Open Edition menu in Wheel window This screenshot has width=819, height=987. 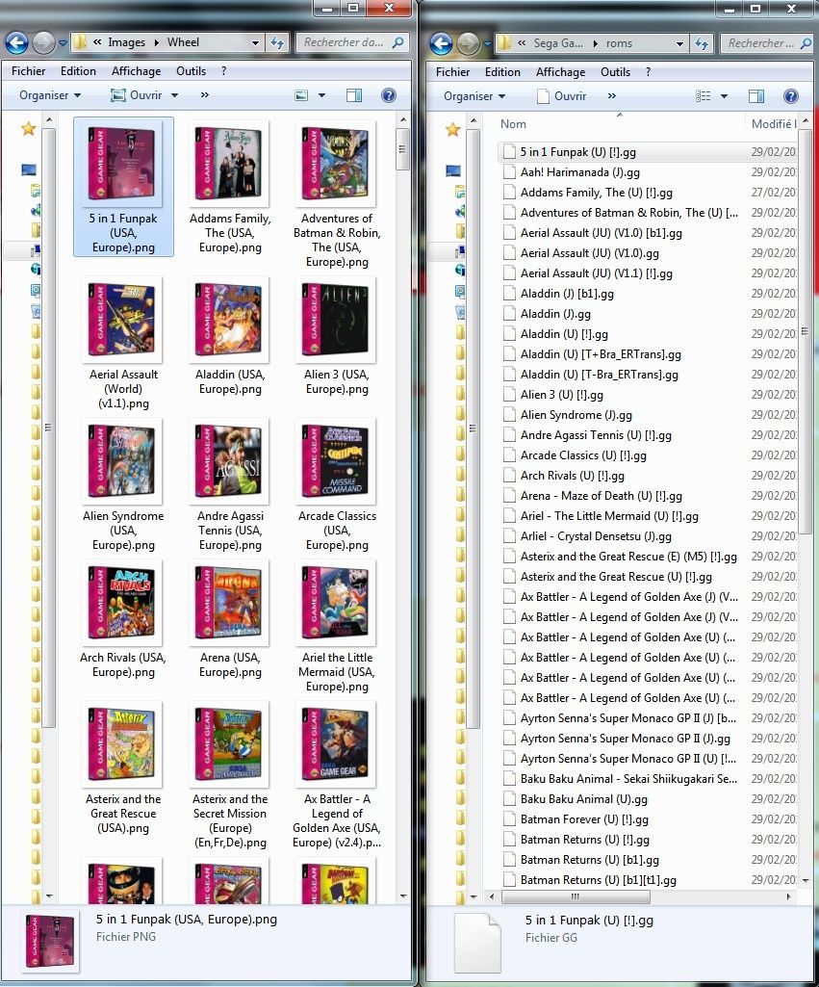78,71
